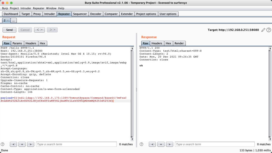This screenshot has width=272, height=153.
Task: Select the Repeater tool tab
Action: pos(64,14)
